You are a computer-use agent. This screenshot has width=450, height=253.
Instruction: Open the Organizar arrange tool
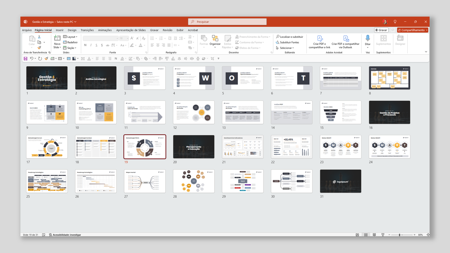click(215, 42)
